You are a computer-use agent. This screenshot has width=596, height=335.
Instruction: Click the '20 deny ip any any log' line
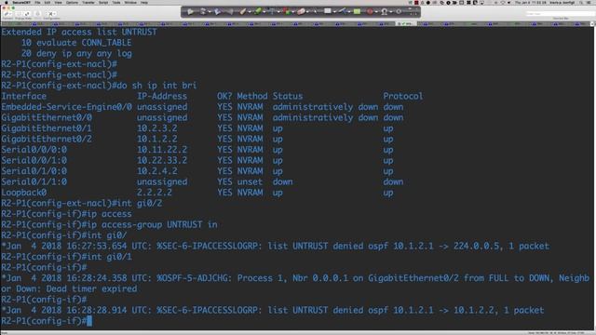tap(76, 54)
